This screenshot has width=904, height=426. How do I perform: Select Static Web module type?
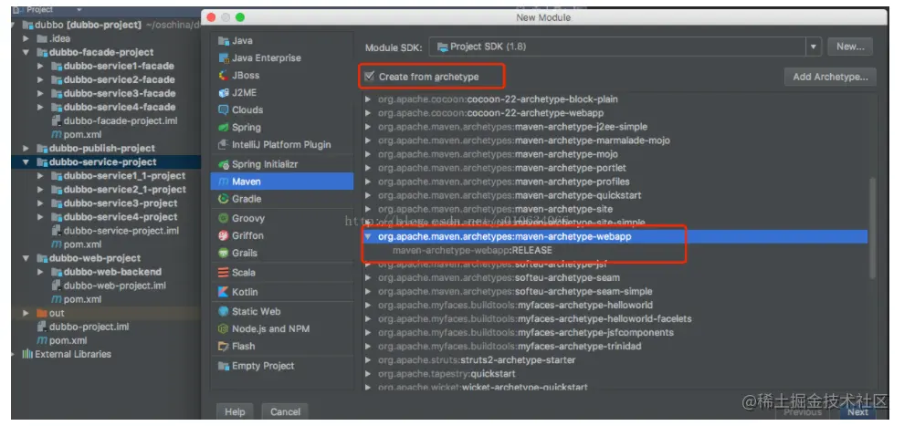[x=282, y=311]
